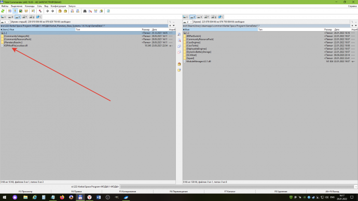Open the Сеть menu

39,6
